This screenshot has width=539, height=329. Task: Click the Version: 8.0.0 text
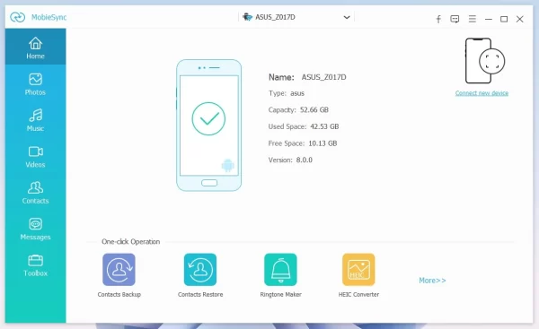tap(290, 160)
